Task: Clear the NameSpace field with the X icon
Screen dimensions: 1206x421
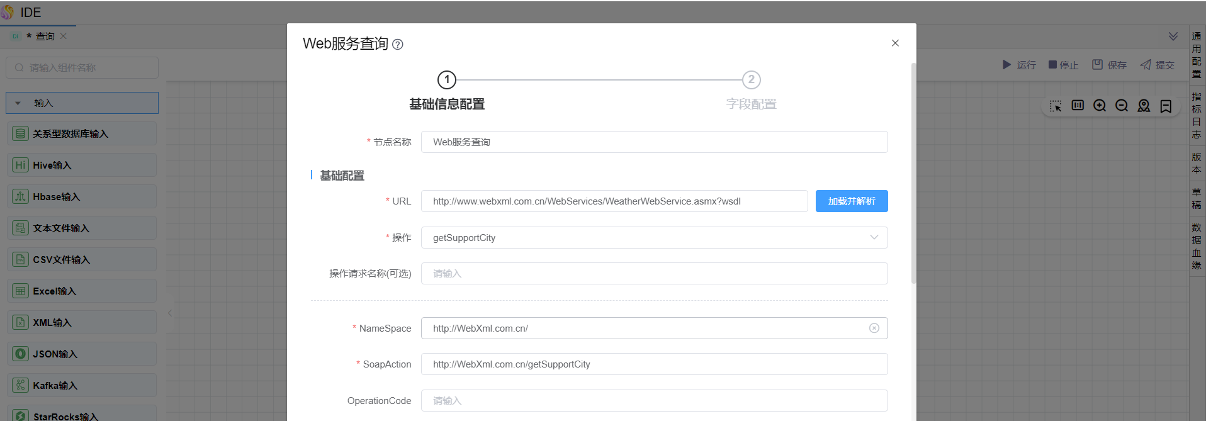Action: tap(874, 328)
